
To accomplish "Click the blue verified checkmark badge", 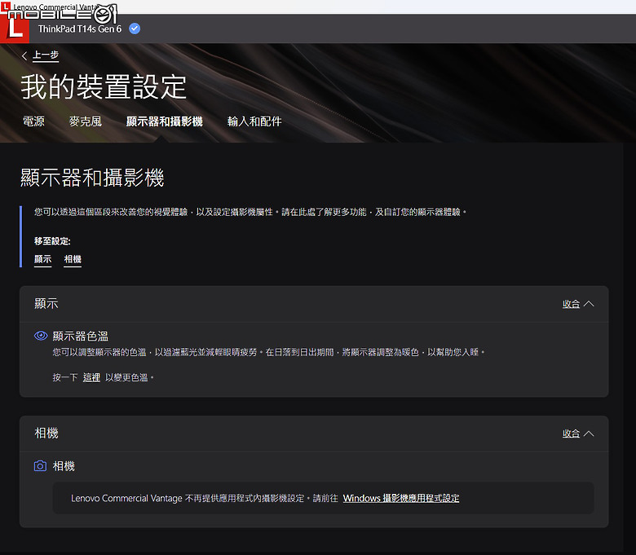I will coord(135,29).
